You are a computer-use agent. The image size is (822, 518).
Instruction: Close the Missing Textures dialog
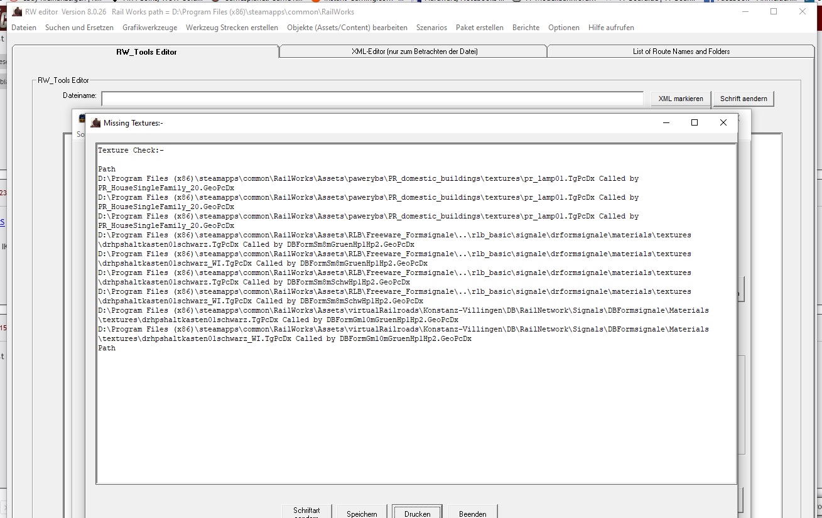click(x=723, y=122)
